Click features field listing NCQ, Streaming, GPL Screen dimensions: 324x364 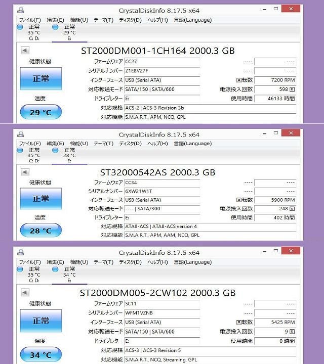click(x=210, y=359)
